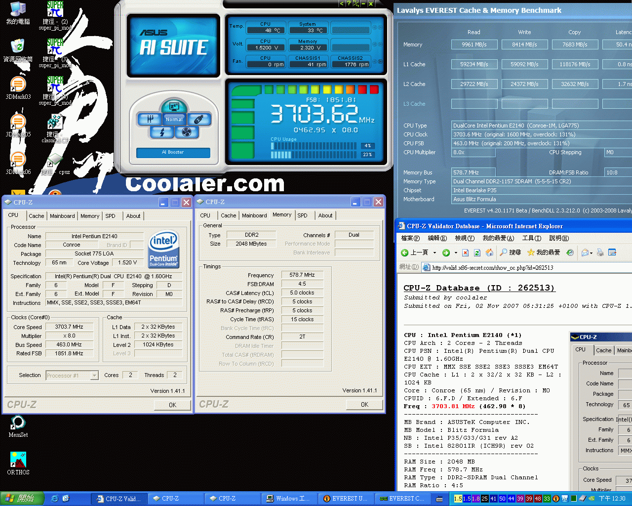
Task: Open IE Help menu (說明)
Action: tap(559, 238)
